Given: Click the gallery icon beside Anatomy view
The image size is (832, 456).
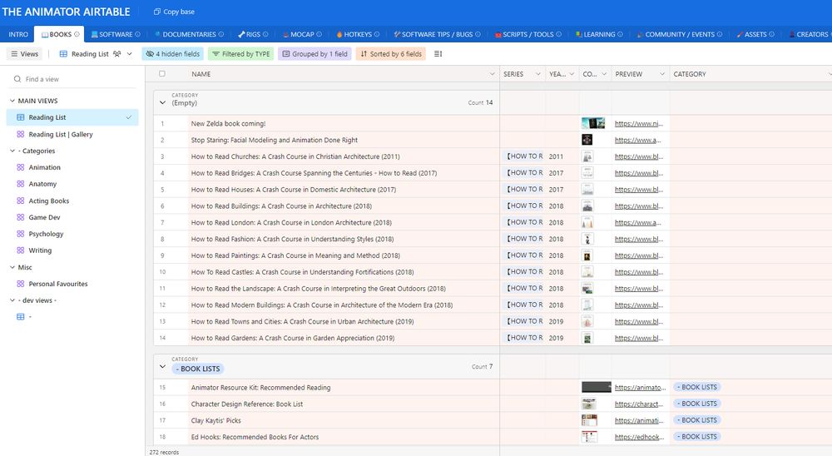Looking at the screenshot, I should point(20,184).
